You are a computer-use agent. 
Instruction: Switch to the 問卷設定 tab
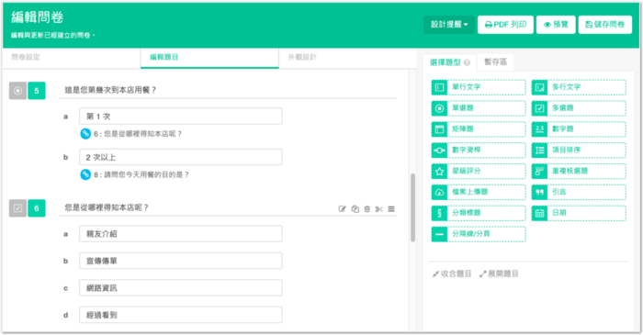(x=72, y=57)
